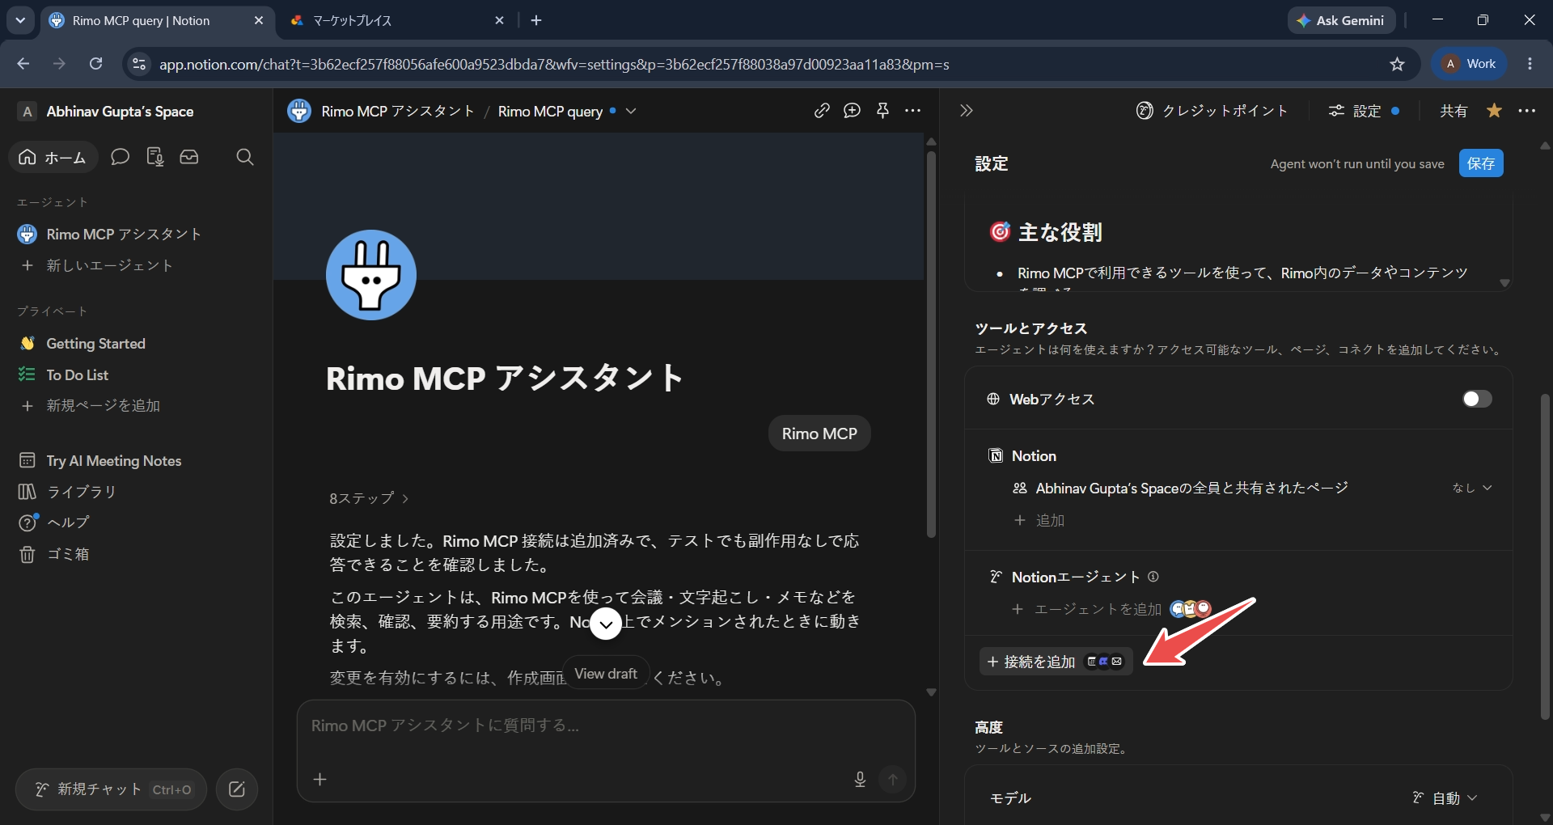Click Ask Gemini button
The width and height of the screenshot is (1553, 825).
[x=1341, y=20]
